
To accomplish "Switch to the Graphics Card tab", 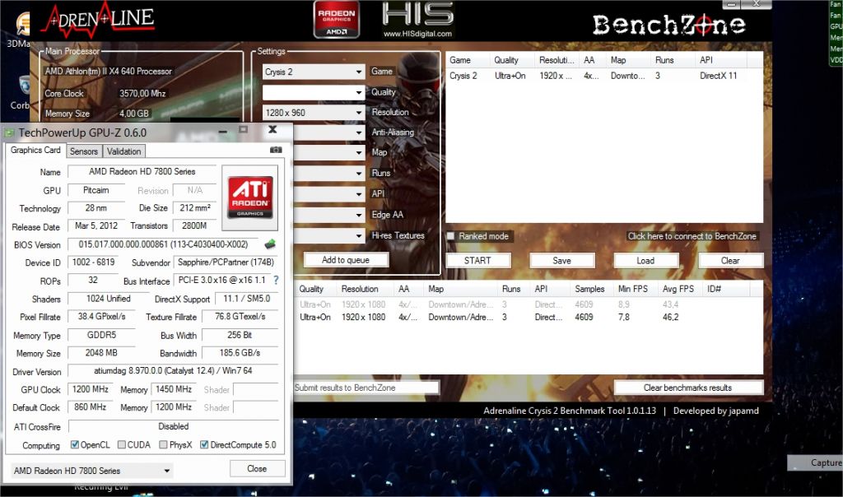I will pos(35,151).
